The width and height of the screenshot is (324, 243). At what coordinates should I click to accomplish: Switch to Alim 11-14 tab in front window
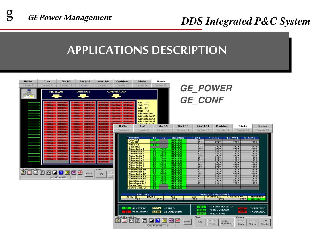pos(203,126)
